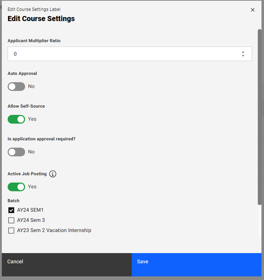The image size is (264, 280).
Task: Enable the Auto Approval toggle
Action: click(16, 87)
